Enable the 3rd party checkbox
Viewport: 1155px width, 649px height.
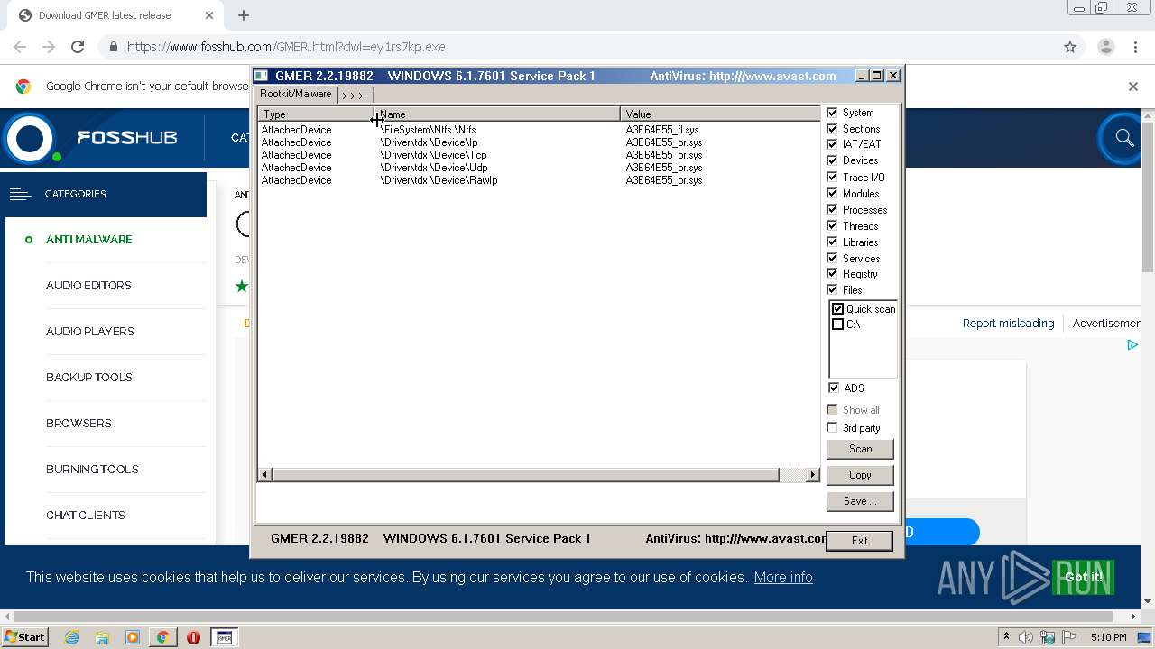(x=833, y=428)
